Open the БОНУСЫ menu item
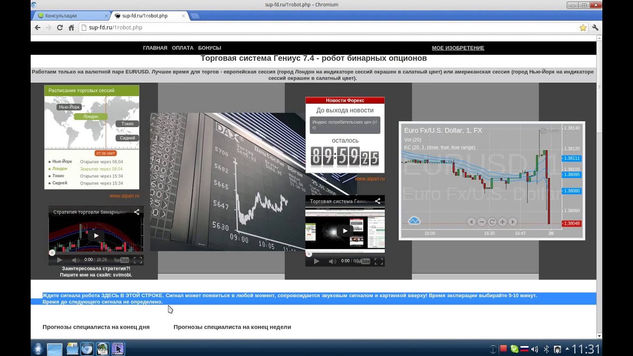633x356 pixels. coord(209,48)
